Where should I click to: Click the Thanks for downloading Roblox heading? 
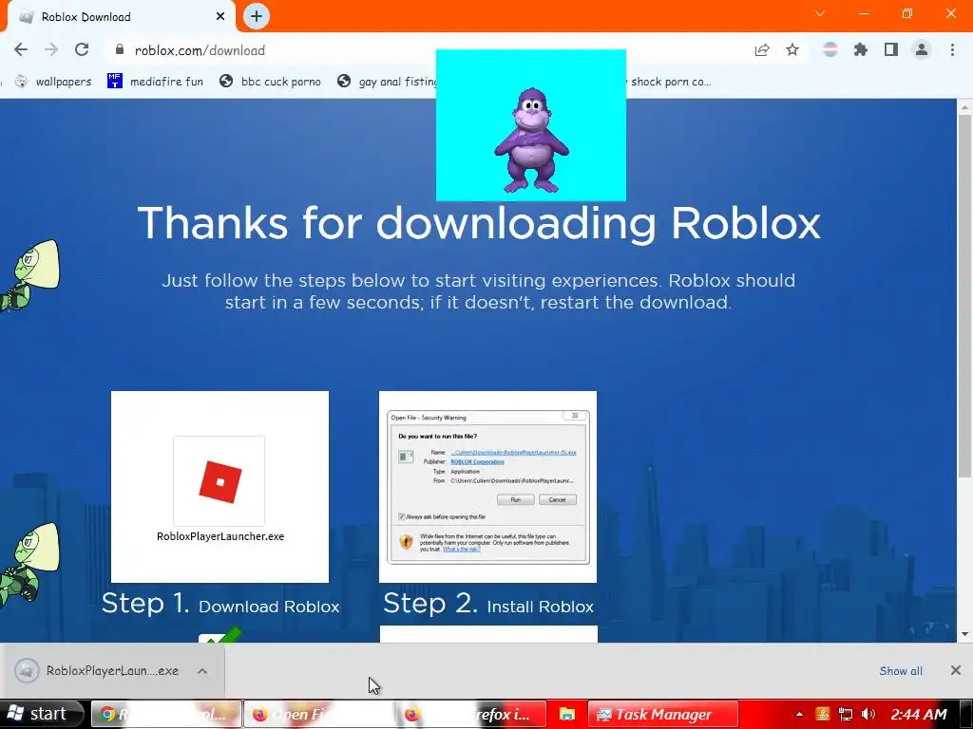pyautogui.click(x=479, y=223)
